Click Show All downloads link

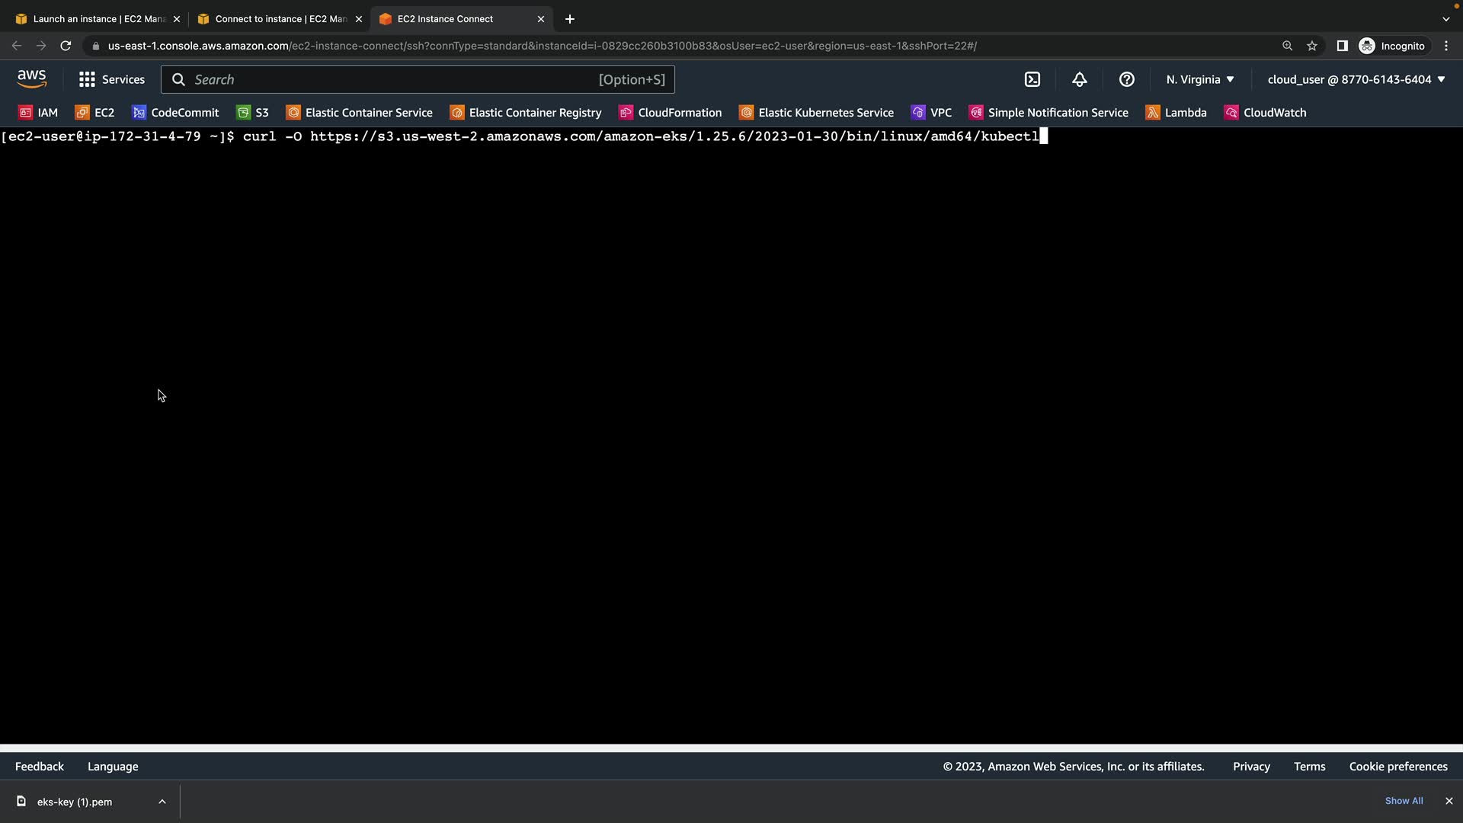pyautogui.click(x=1404, y=801)
